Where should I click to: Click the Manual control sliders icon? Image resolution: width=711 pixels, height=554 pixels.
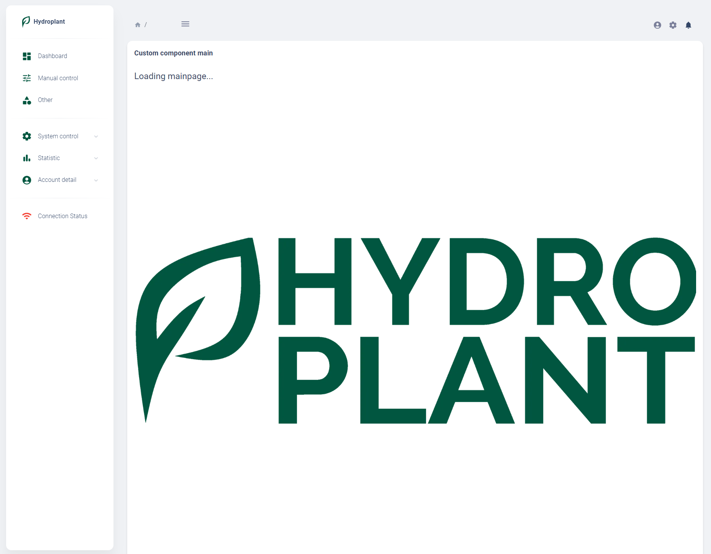point(27,78)
